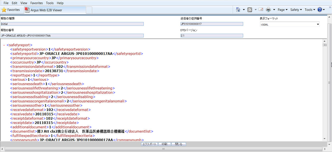332x152 pixels.
Task: Click the 閉じる button
Action: [x=179, y=144]
